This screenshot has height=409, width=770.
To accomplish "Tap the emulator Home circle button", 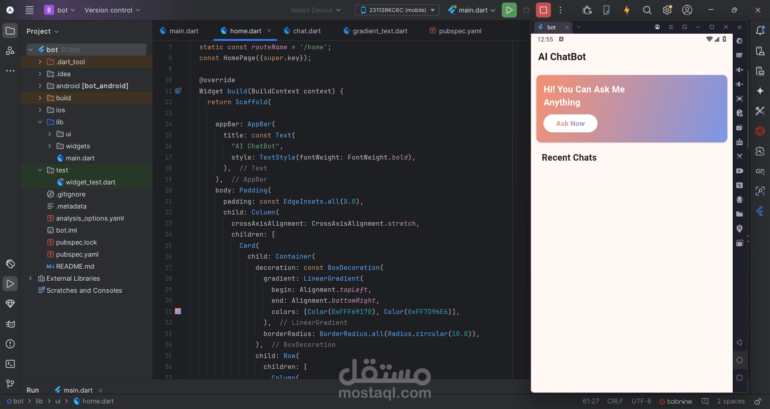I will pyautogui.click(x=740, y=360).
